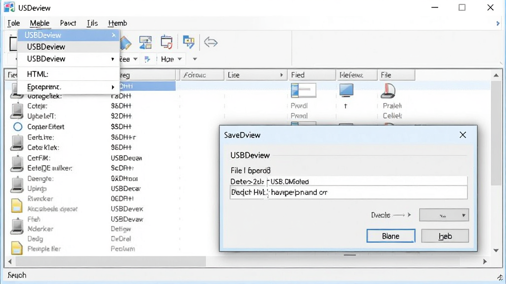This screenshot has width=506, height=284.
Task: Sort by the File column header
Action: click(x=396, y=75)
